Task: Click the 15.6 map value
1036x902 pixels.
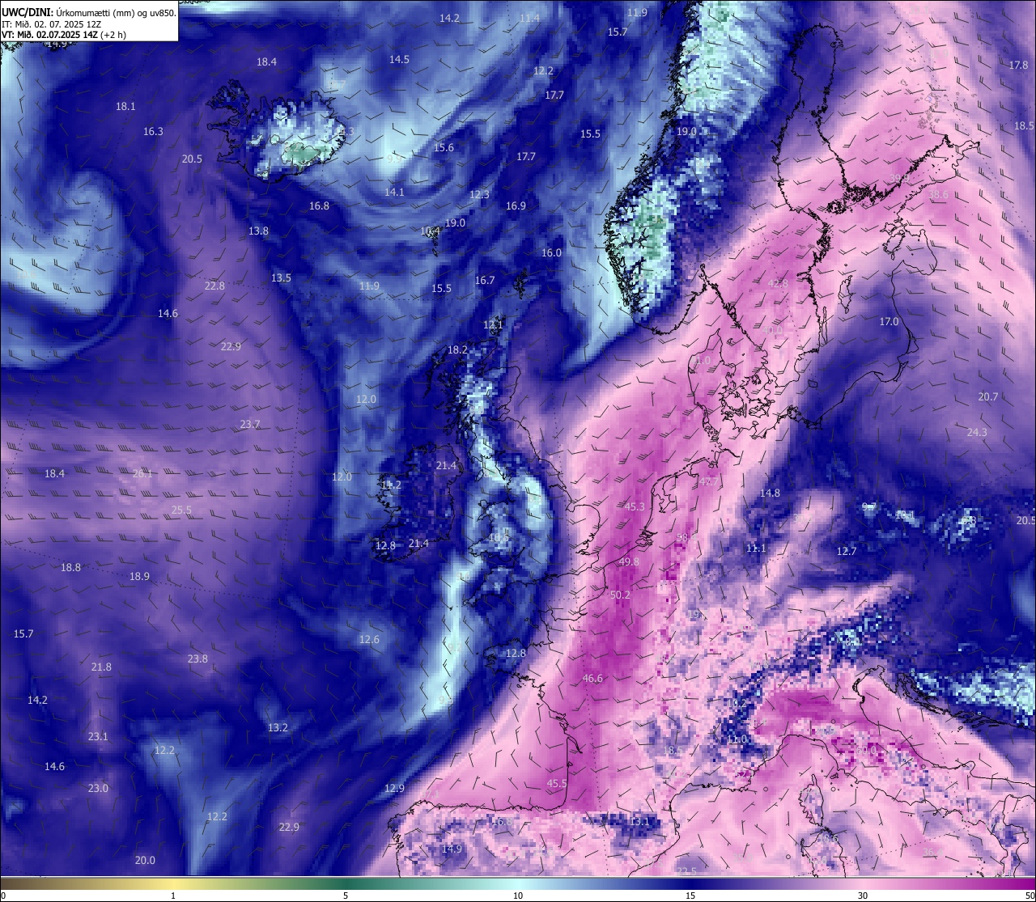Action: coord(444,147)
